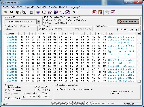Screen dimensions: 144x107
Task: Open the Select IC menu
Action: [x=16, y=7]
